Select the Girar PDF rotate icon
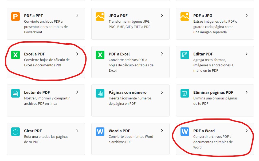259x161 pixels. coord(15,132)
